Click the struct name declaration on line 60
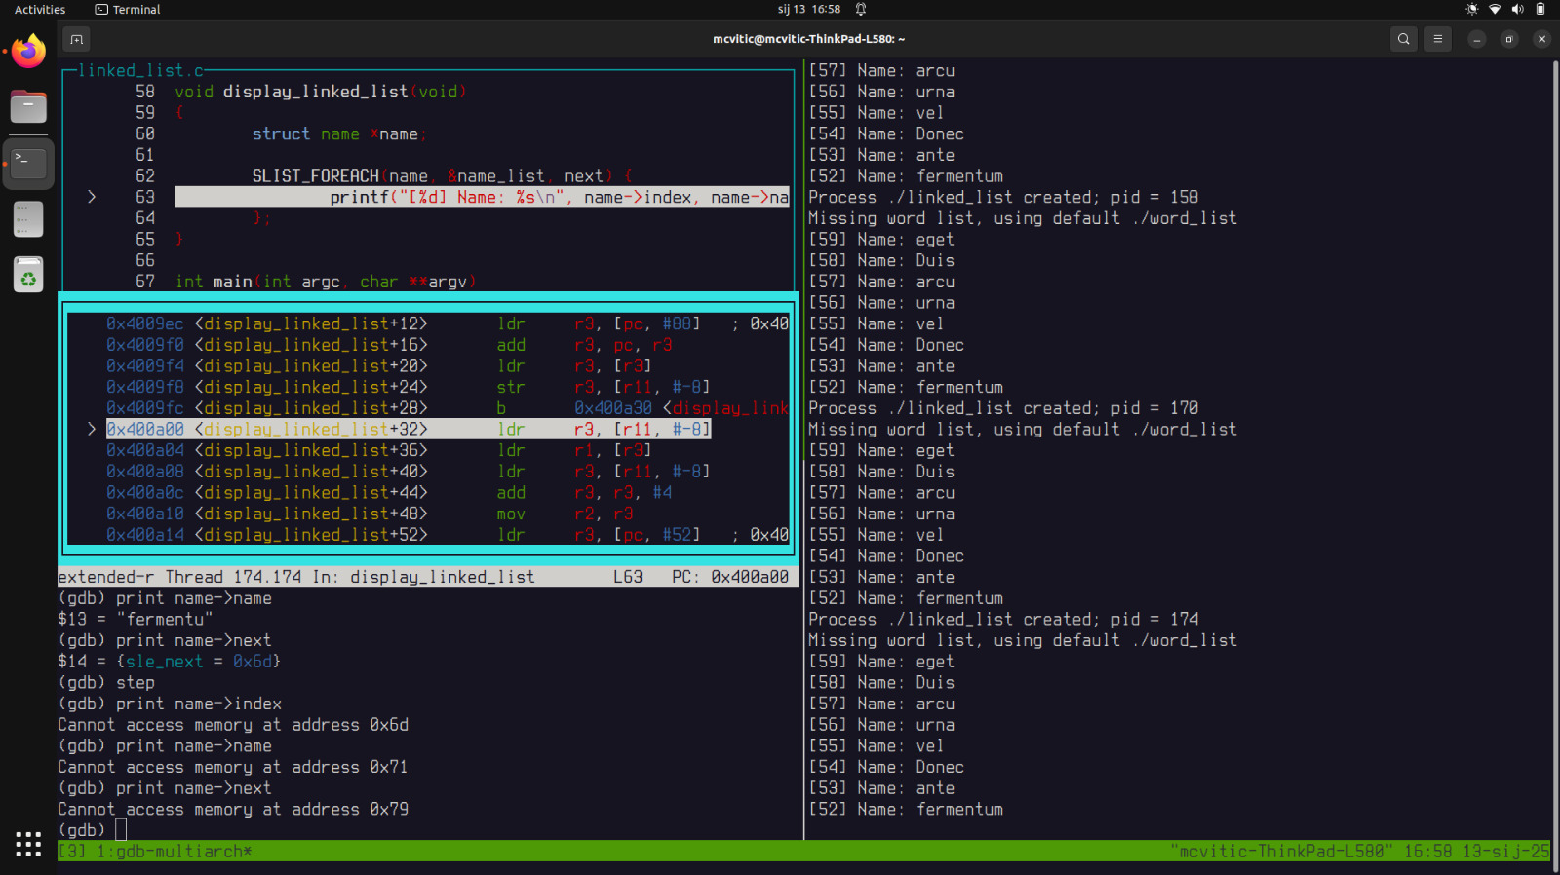The height and width of the screenshot is (875, 1560). tap(340, 133)
